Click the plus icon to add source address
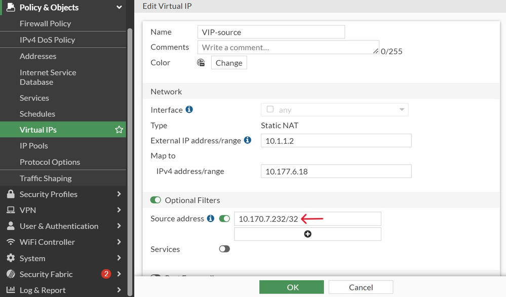The height and width of the screenshot is (297, 506). [x=307, y=234]
